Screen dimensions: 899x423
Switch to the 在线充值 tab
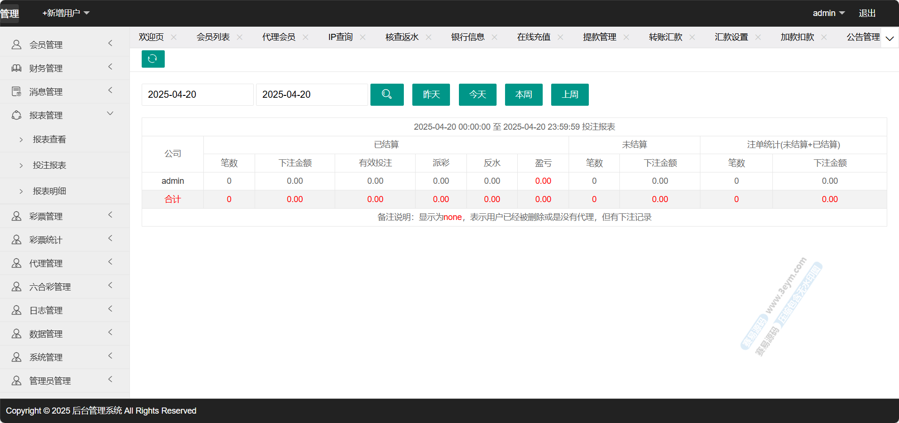click(533, 37)
